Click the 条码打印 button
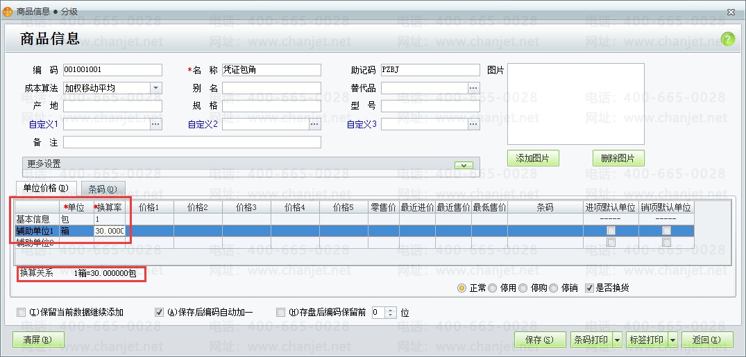This screenshot has width=746, height=357. (x=591, y=340)
